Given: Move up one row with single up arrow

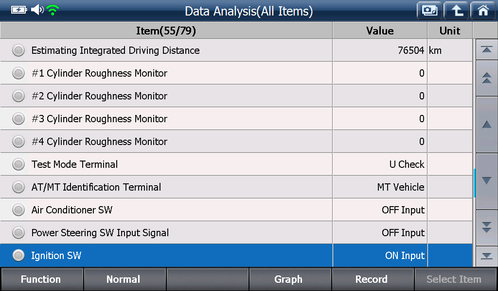Looking at the screenshot, I should tap(486, 125).
